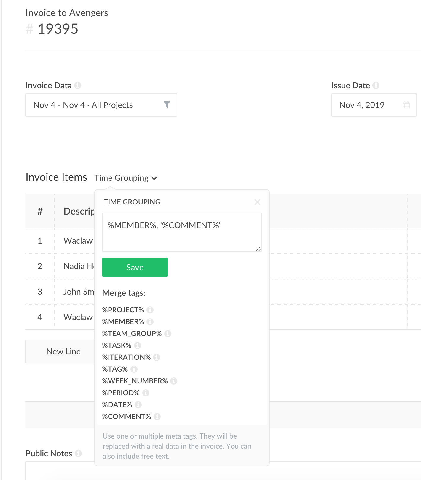Screen dimensions: 421x480
Task: Click the time grouping template text area
Action: (x=182, y=232)
